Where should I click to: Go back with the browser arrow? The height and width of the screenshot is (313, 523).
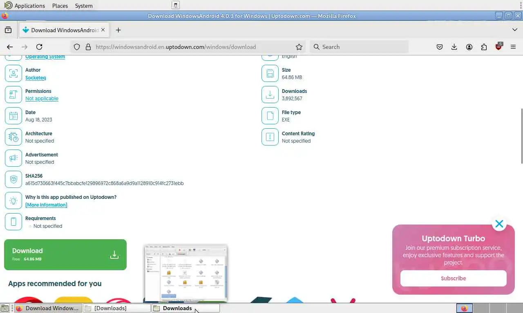pos(10,47)
